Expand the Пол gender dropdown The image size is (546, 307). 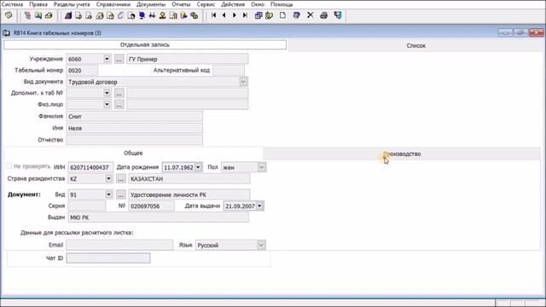262,167
